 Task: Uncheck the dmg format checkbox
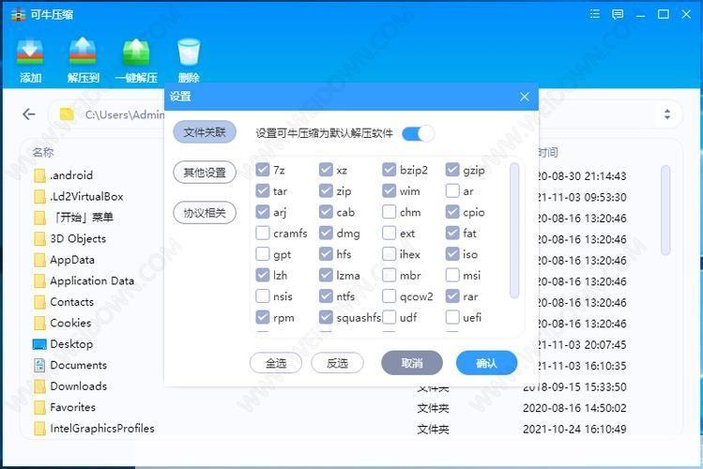pos(326,233)
